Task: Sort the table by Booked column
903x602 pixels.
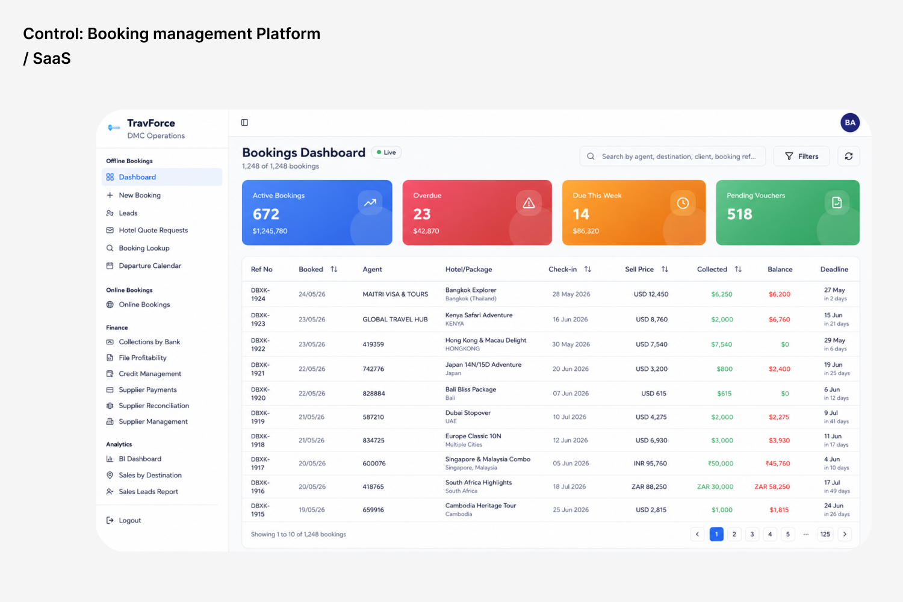Action: click(334, 269)
